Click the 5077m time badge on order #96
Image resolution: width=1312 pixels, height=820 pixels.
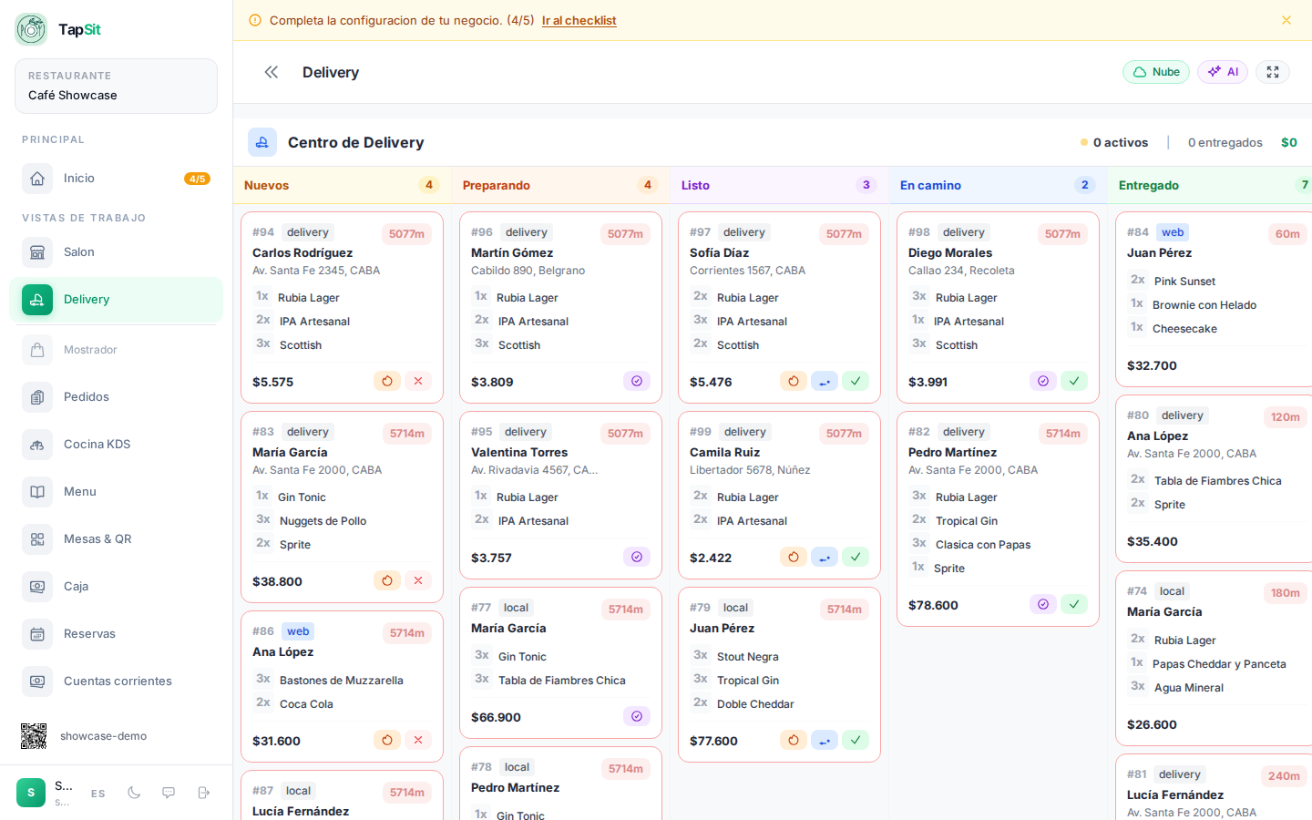(625, 234)
